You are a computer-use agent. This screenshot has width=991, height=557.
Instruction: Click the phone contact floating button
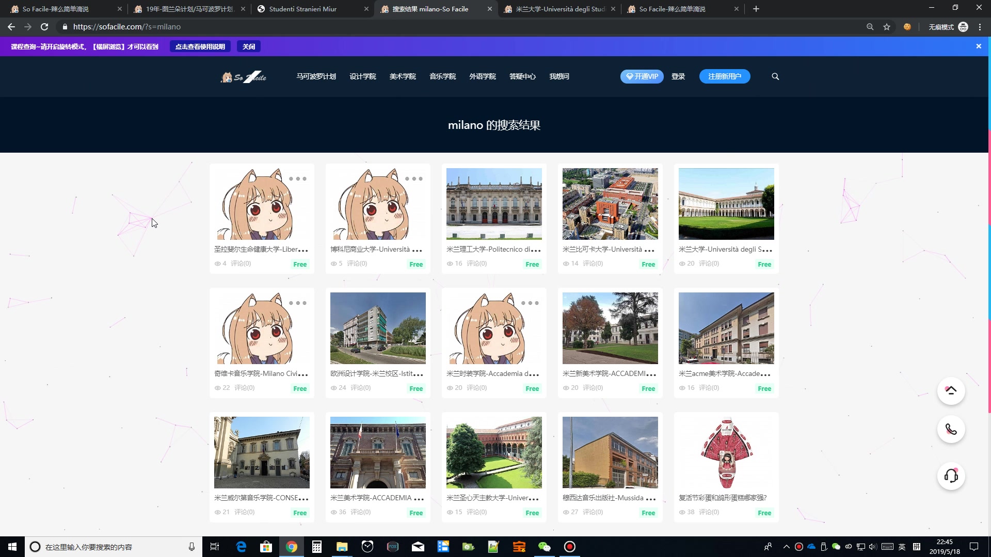click(951, 429)
